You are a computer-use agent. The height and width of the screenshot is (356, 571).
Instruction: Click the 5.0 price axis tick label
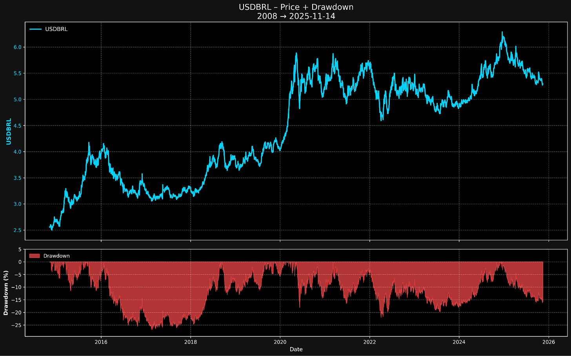point(18,100)
